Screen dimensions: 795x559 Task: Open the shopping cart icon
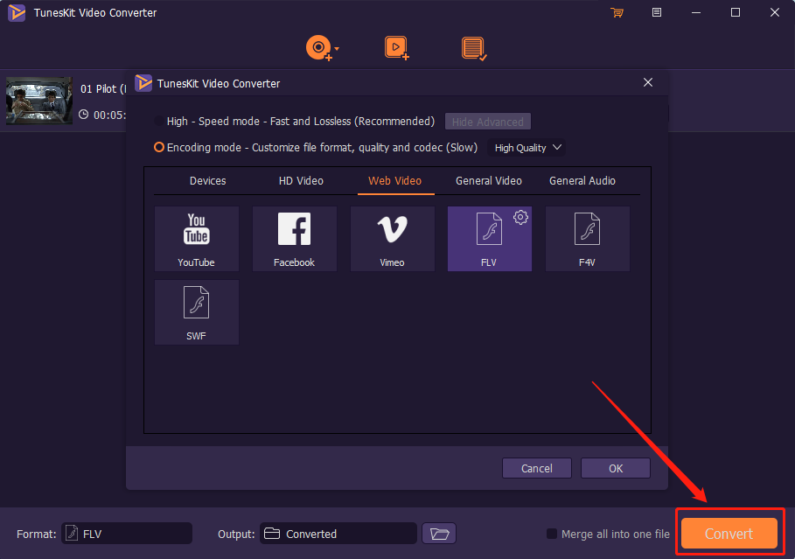click(617, 12)
